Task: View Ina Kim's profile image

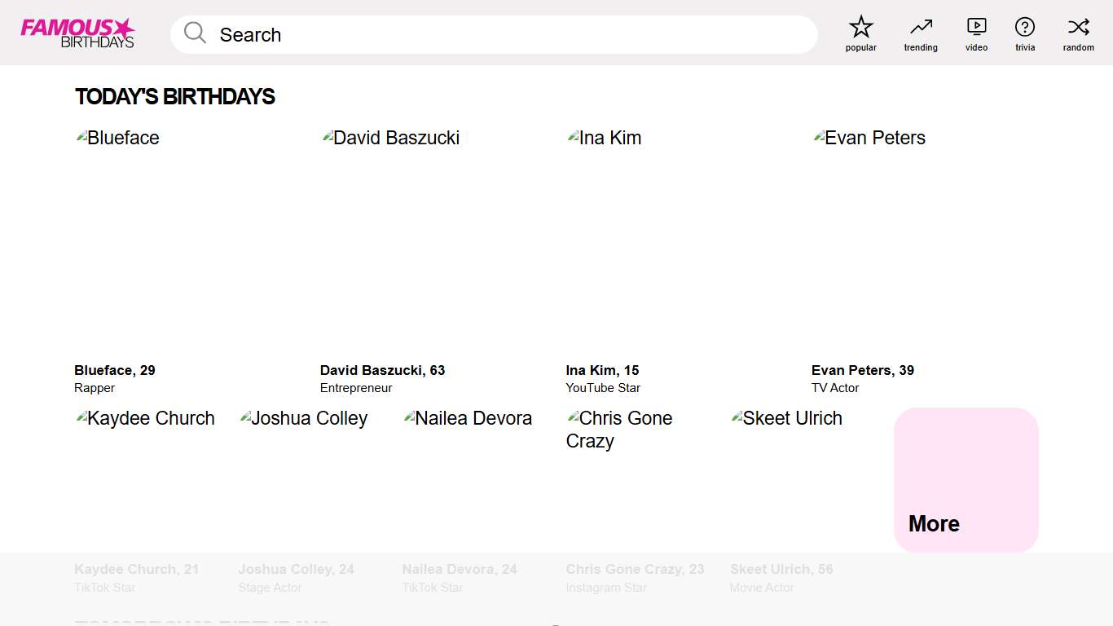Action: [x=604, y=138]
